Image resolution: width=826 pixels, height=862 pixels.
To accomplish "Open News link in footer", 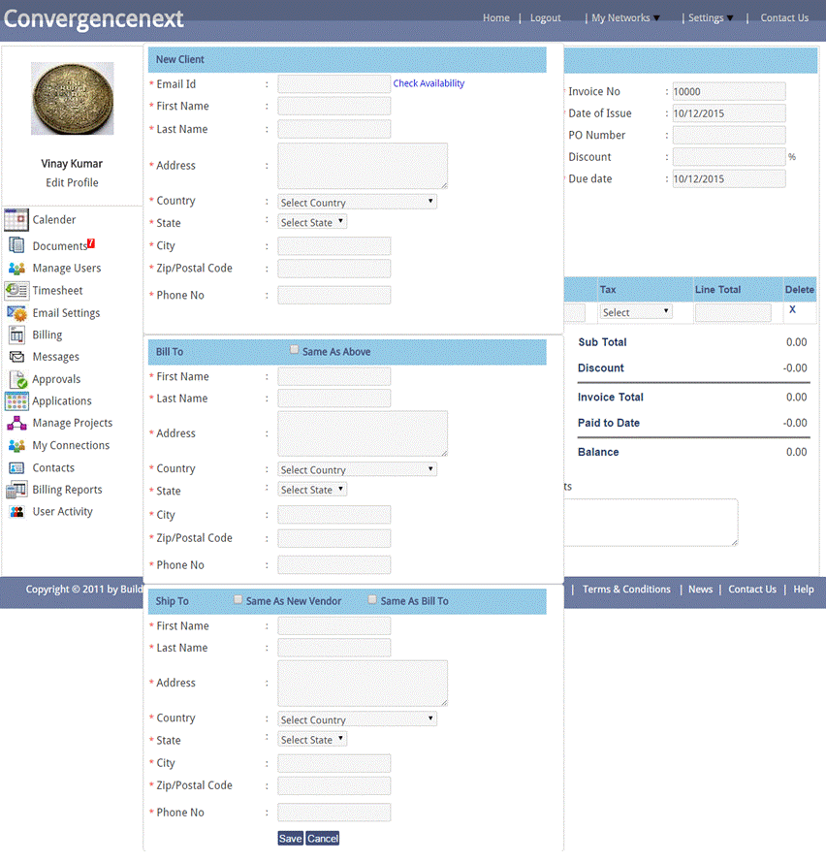I will coord(701,590).
